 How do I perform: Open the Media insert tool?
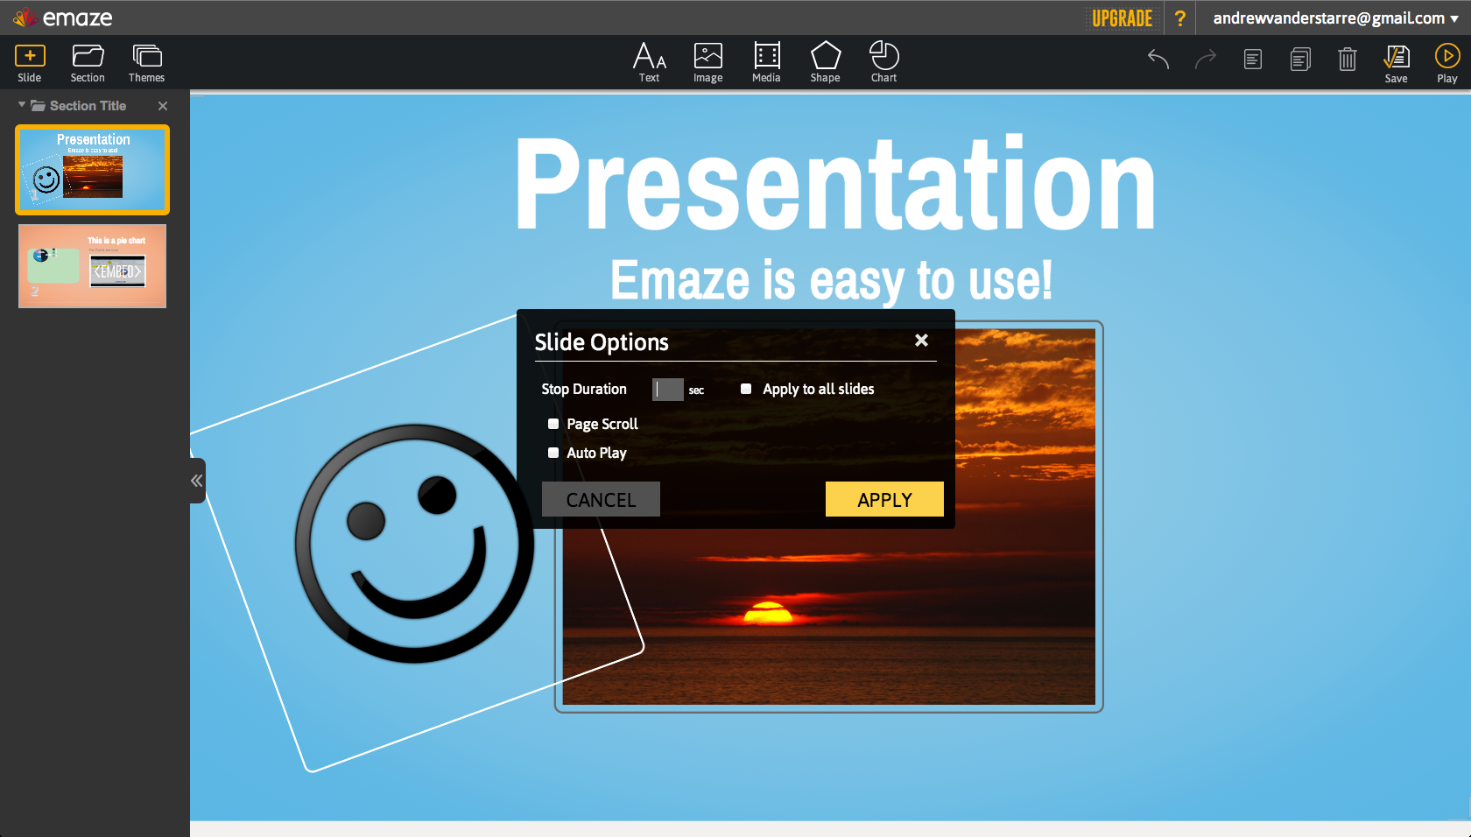766,63
